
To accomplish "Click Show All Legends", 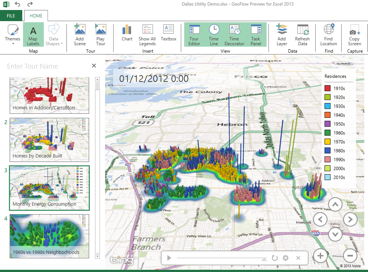I will (x=147, y=34).
